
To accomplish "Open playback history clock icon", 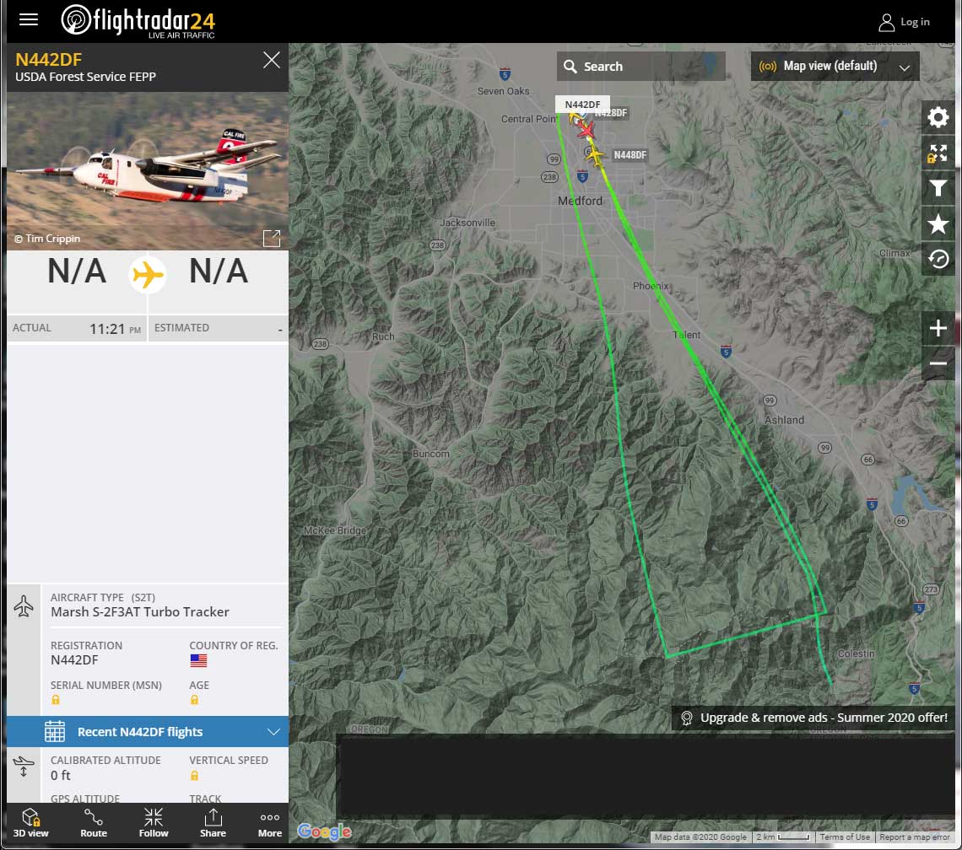I will (938, 260).
